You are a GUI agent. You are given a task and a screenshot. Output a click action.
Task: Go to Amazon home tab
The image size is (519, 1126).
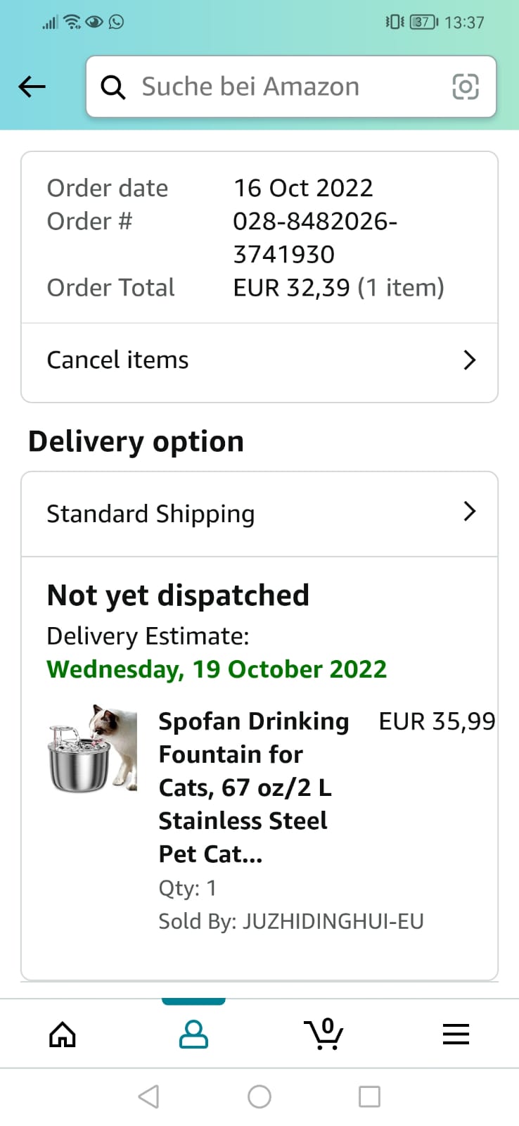click(63, 1034)
